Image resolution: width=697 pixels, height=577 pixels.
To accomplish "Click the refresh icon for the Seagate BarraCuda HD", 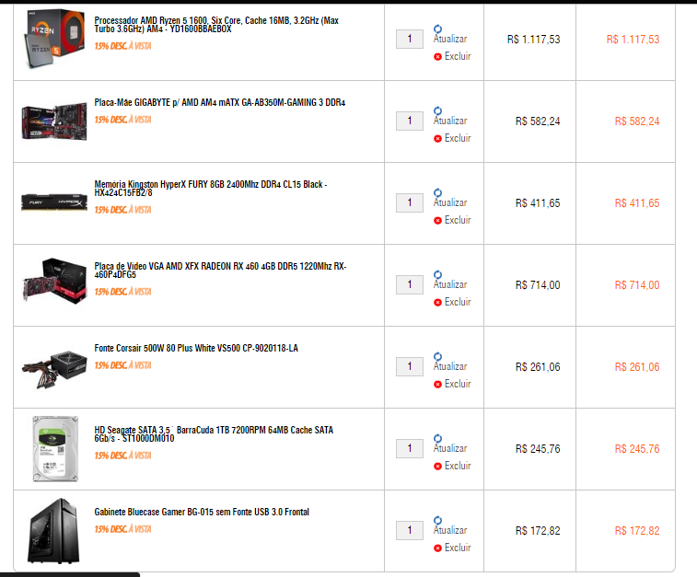I will click(x=438, y=438).
